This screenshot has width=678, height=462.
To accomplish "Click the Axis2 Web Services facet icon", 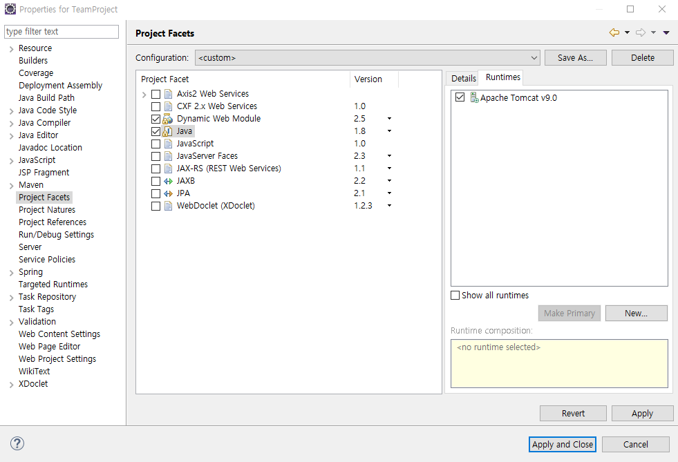I will pyautogui.click(x=168, y=94).
